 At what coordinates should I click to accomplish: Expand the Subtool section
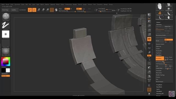[158, 23]
